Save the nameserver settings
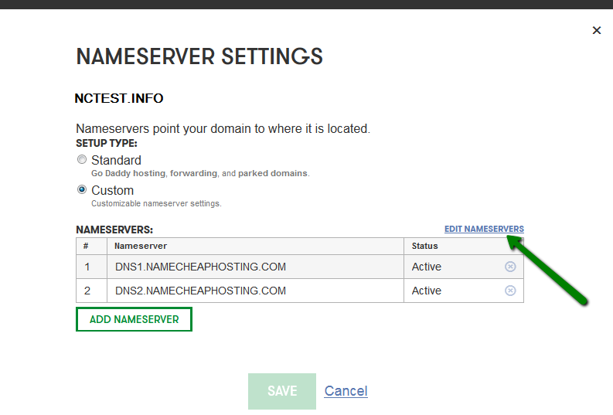This screenshot has height=415, width=613. 282,391
